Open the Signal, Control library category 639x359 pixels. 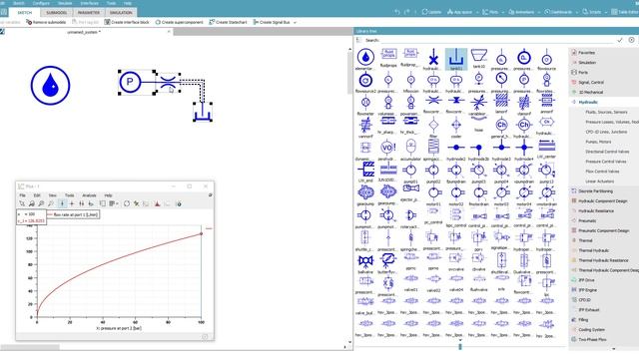point(591,82)
